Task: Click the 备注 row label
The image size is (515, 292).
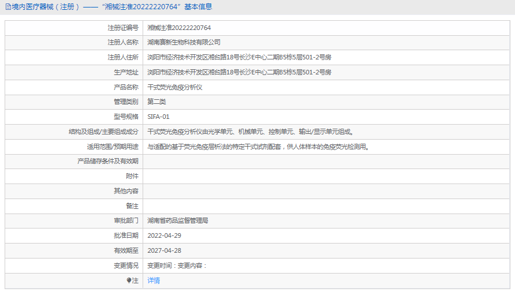Action: tap(132, 206)
